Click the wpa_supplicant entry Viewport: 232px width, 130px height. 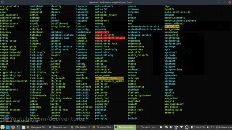(x=174, y=104)
